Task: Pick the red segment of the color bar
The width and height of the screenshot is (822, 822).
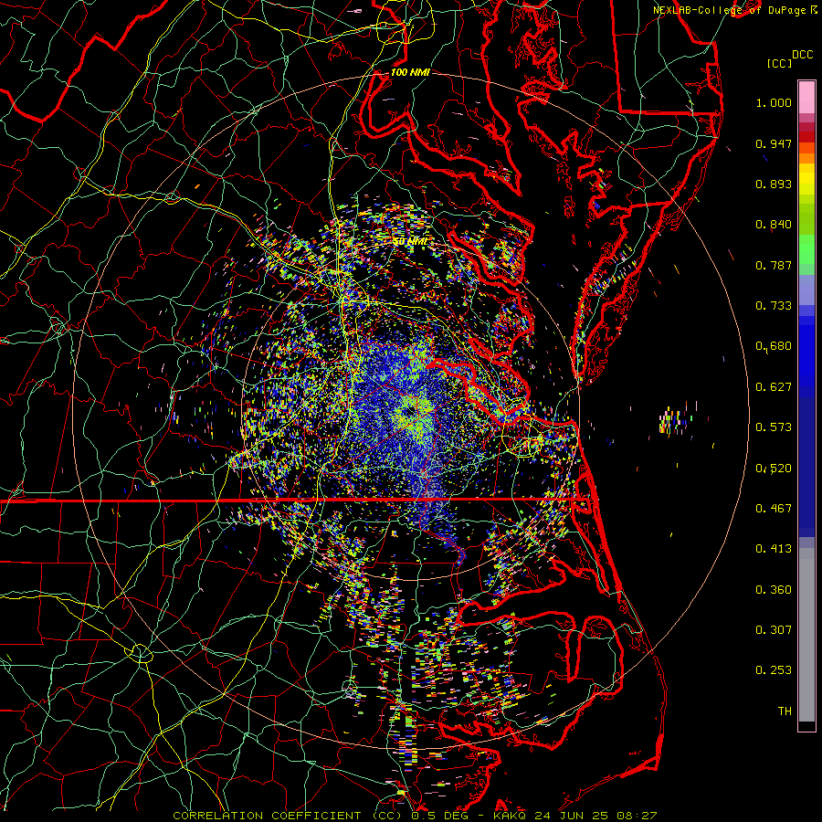Action: coord(806,137)
